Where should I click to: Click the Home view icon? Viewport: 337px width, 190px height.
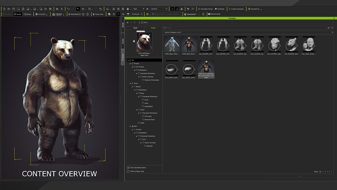point(107,9)
